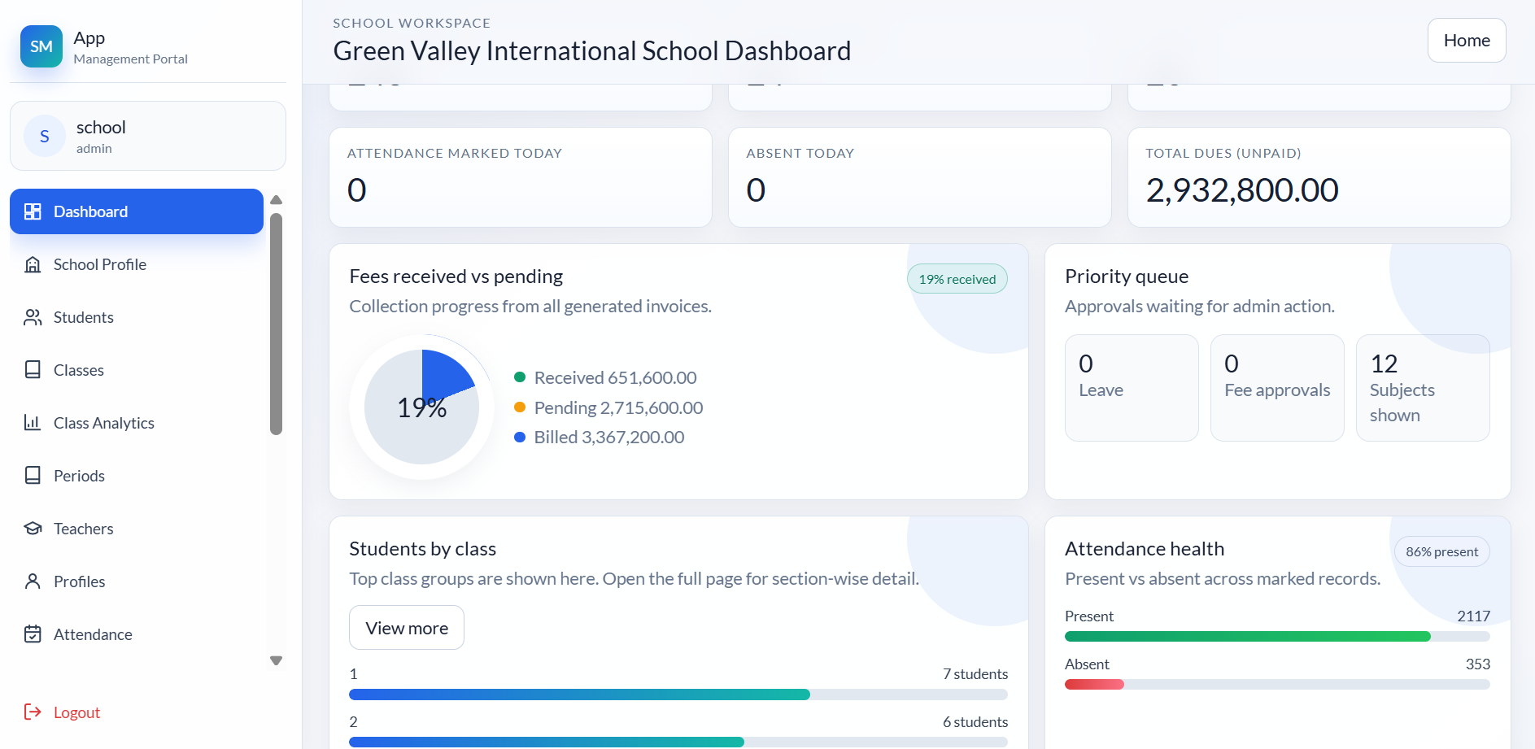
Task: Open the Leave approvals card
Action: [x=1132, y=388]
